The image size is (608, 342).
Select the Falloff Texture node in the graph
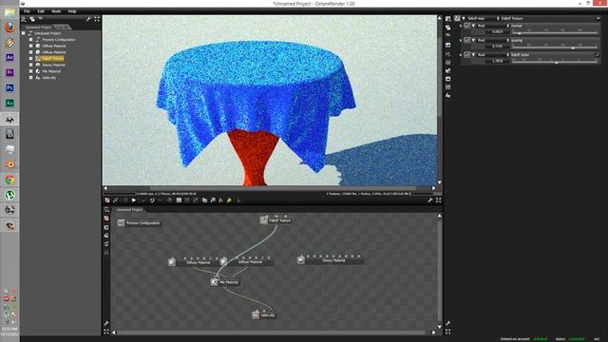276,220
